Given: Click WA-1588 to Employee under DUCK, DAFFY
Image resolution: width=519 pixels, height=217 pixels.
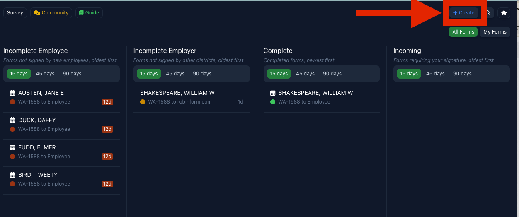Looking at the screenshot, I should (x=44, y=129).
